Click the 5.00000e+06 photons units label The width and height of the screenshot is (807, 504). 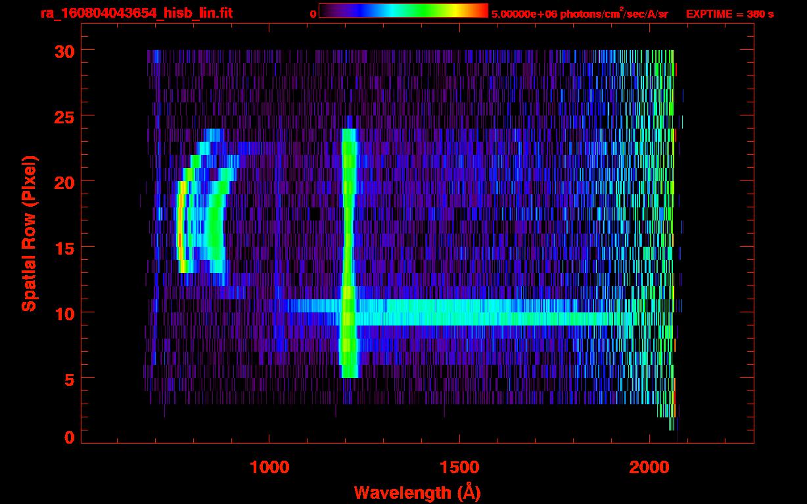580,13
